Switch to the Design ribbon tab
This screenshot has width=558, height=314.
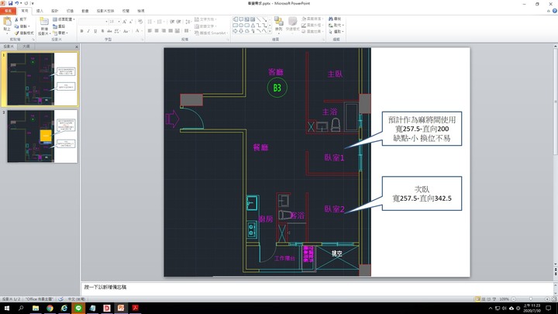click(x=54, y=11)
